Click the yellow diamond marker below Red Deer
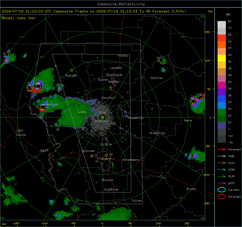The image size is (242, 227). coord(111,88)
